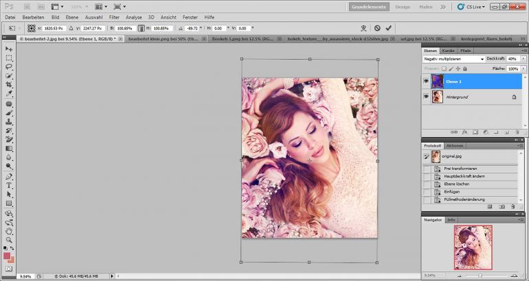The image size is (529, 281).
Task: Open the Filter menu
Action: coord(114,17)
